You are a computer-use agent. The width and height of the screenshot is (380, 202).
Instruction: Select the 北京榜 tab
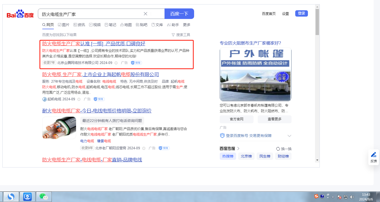(246, 156)
